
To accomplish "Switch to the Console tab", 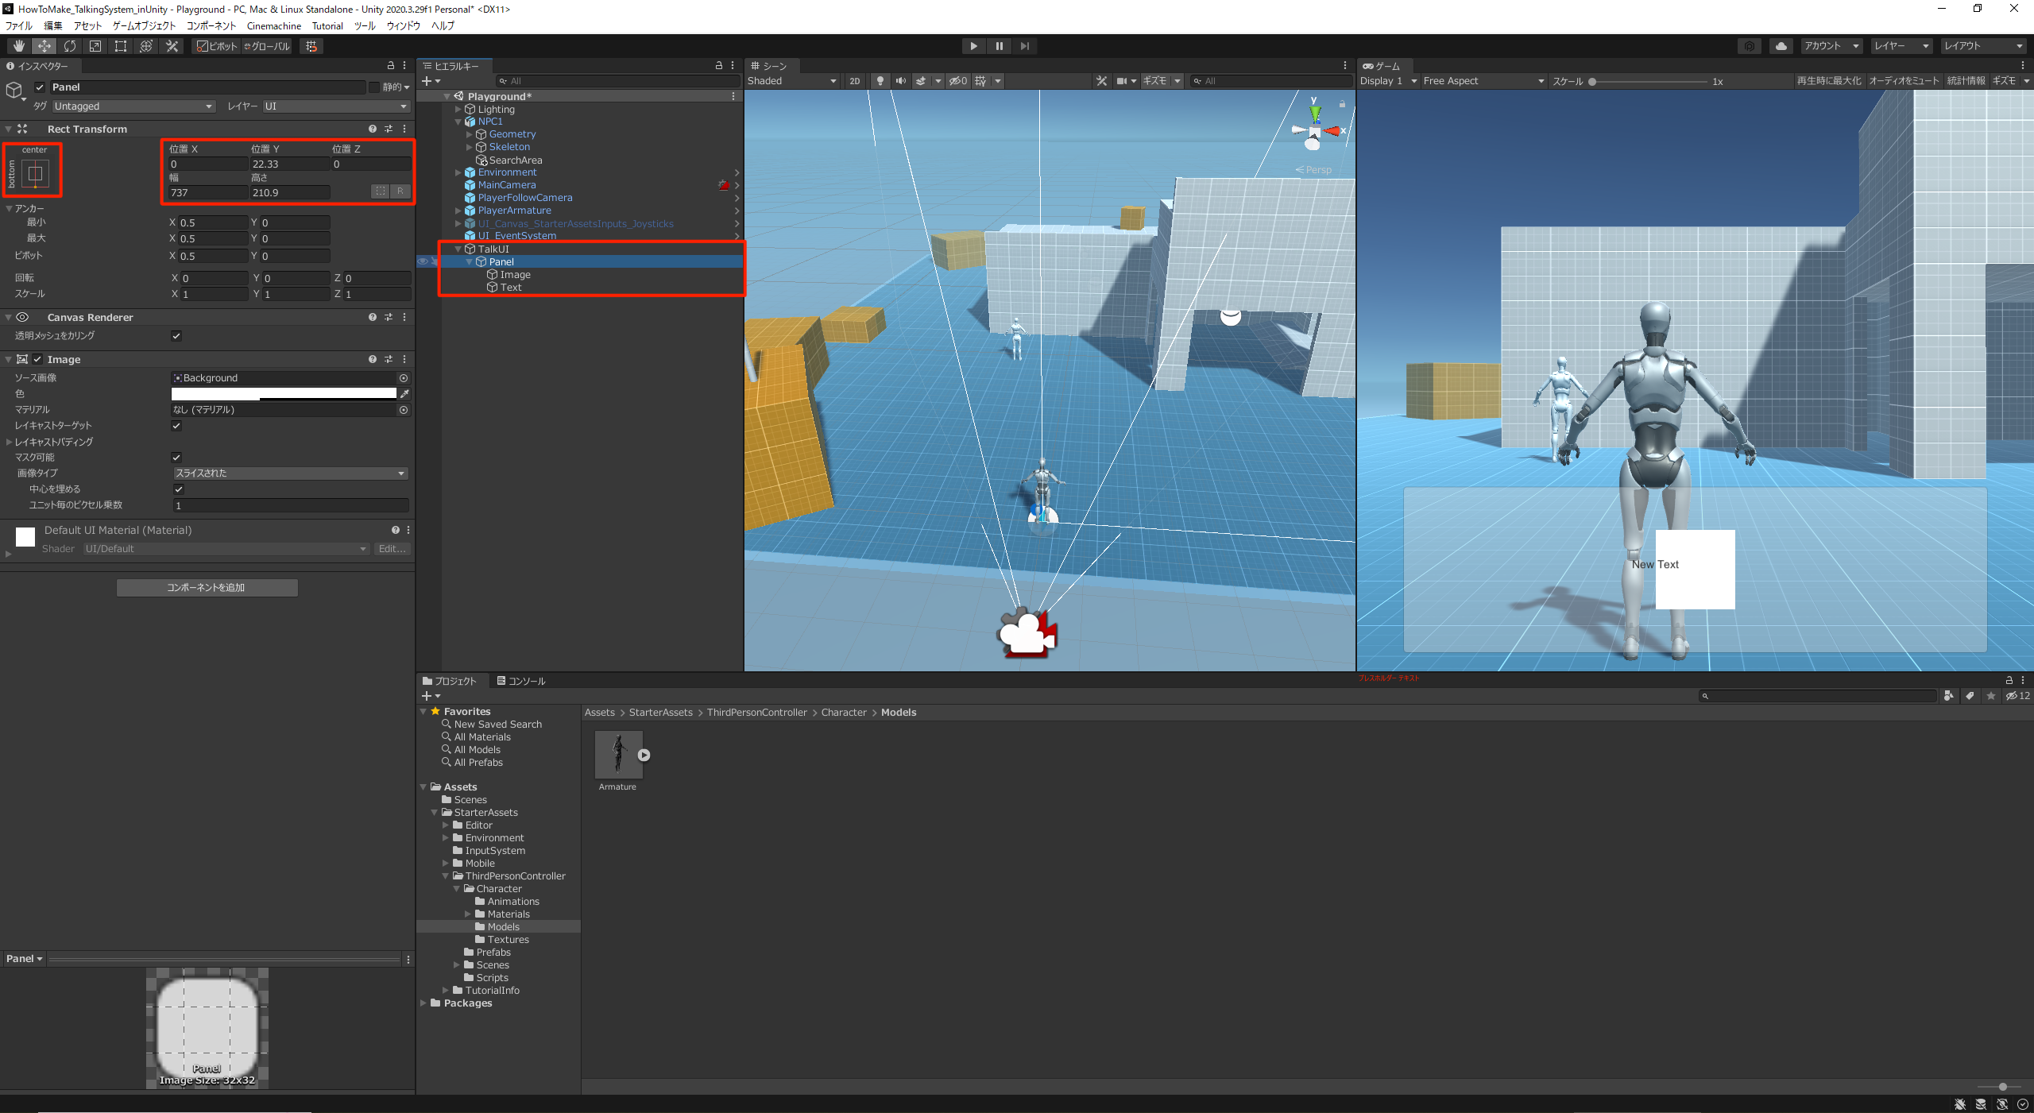I will (521, 681).
